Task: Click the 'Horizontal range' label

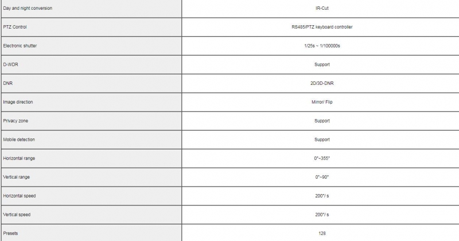Action: pyautogui.click(x=19, y=159)
